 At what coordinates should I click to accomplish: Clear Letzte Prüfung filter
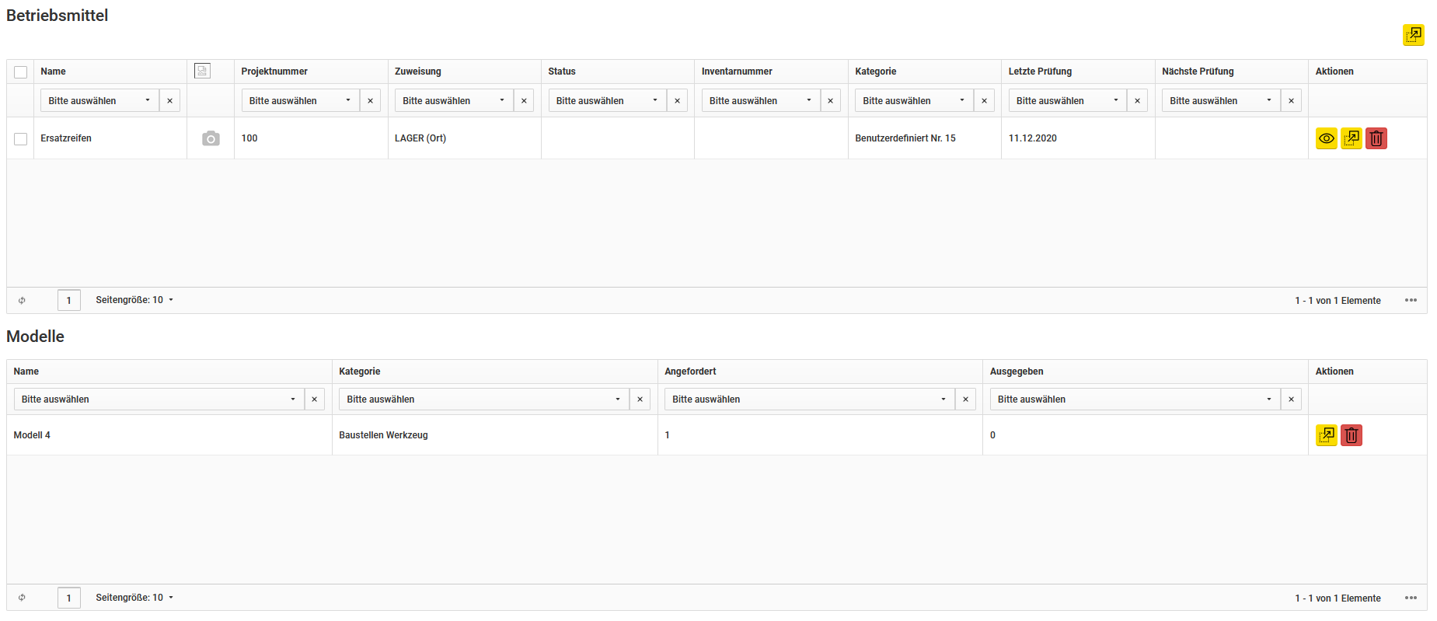tap(1138, 101)
